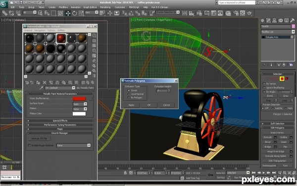Open the 04 - Default material name dropdown
The width and height of the screenshot is (297, 186).
click(x=60, y=88)
